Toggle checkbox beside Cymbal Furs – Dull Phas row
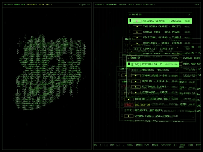Screen dimensions: 203x152 point(122,116)
